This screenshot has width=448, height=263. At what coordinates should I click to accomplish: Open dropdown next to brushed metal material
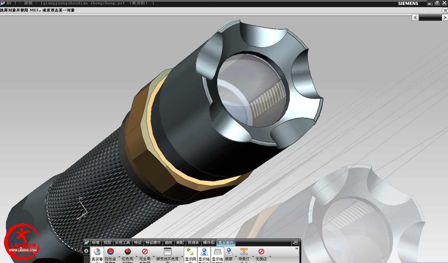119,257
